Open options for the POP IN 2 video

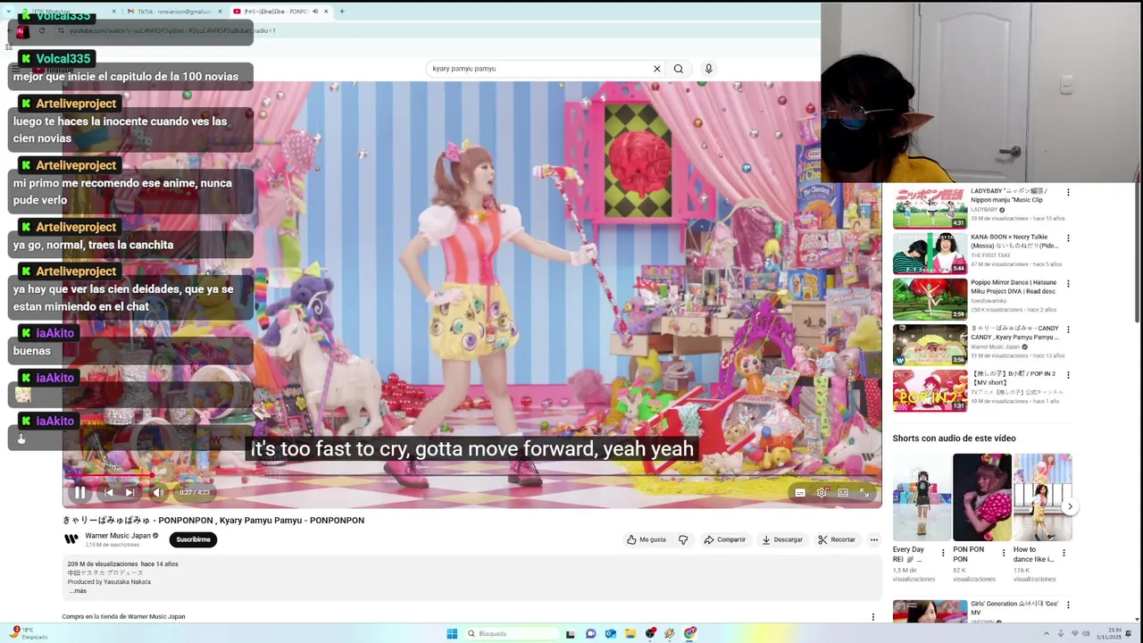pos(1068,375)
